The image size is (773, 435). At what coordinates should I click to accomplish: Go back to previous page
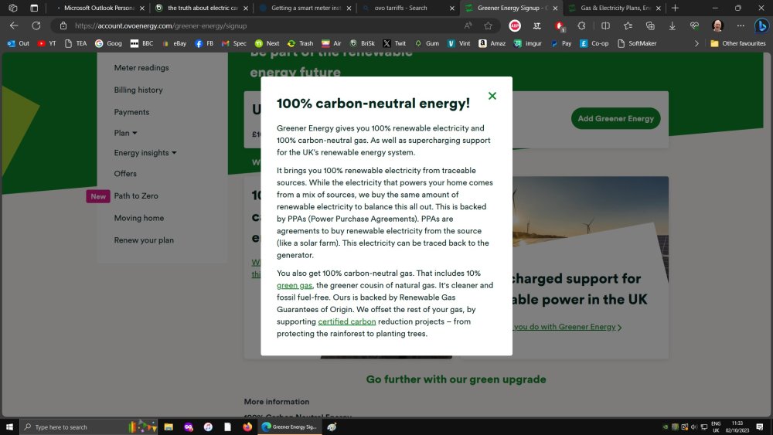click(14, 25)
